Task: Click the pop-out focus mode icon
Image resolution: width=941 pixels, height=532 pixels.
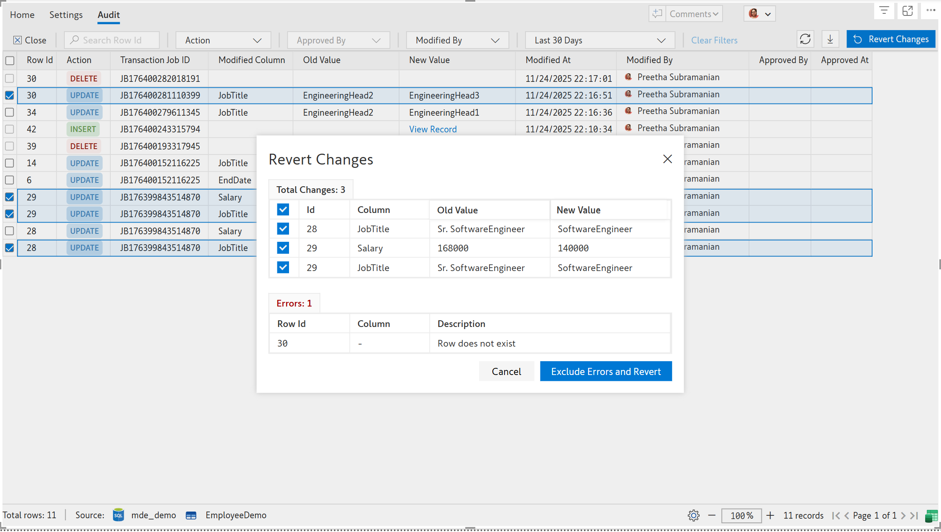Action: [x=907, y=11]
